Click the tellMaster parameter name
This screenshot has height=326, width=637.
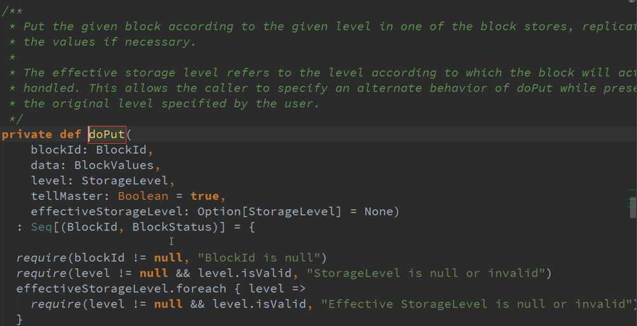coord(67,196)
